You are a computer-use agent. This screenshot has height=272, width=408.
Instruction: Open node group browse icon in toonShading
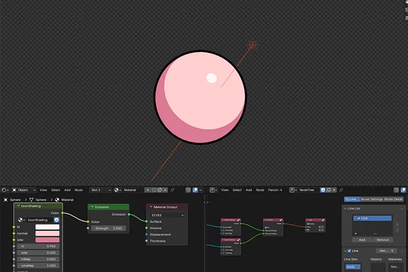pos(21,220)
